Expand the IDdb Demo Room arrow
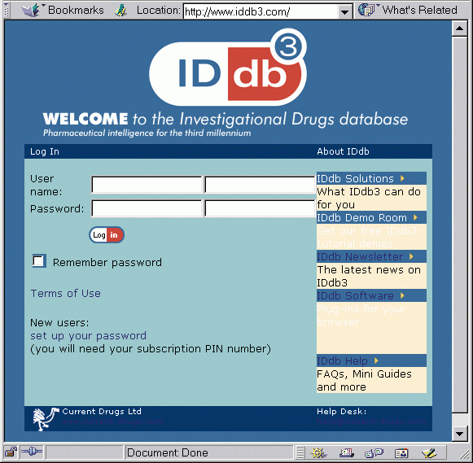 tap(415, 217)
